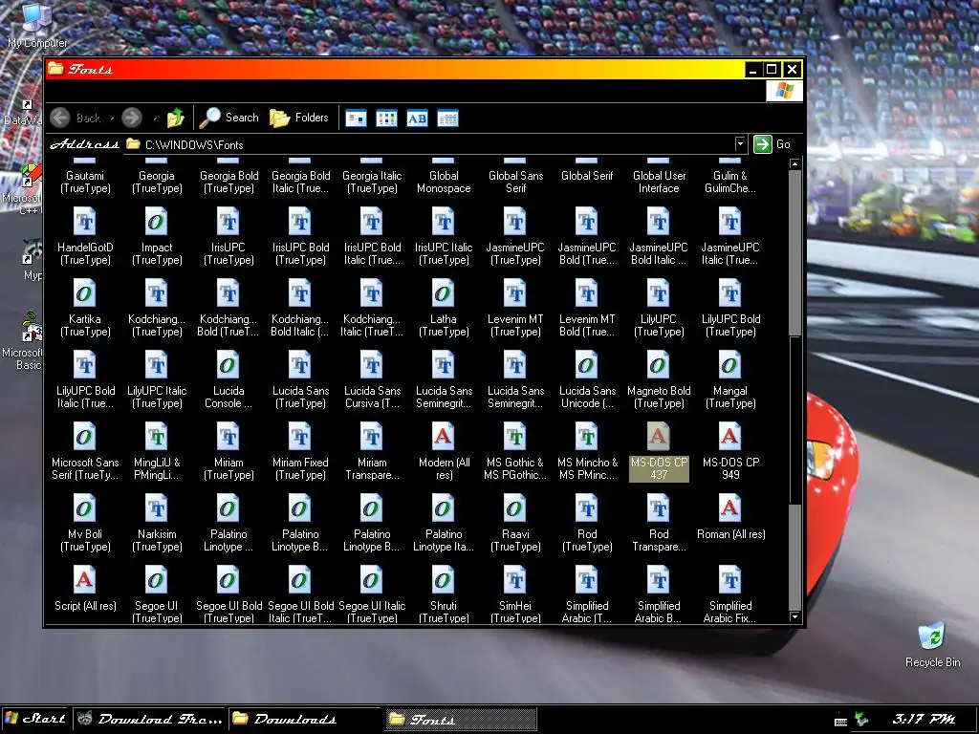Click the vertical scrollbar up arrow
This screenshot has height=734, width=979.
coord(794,164)
